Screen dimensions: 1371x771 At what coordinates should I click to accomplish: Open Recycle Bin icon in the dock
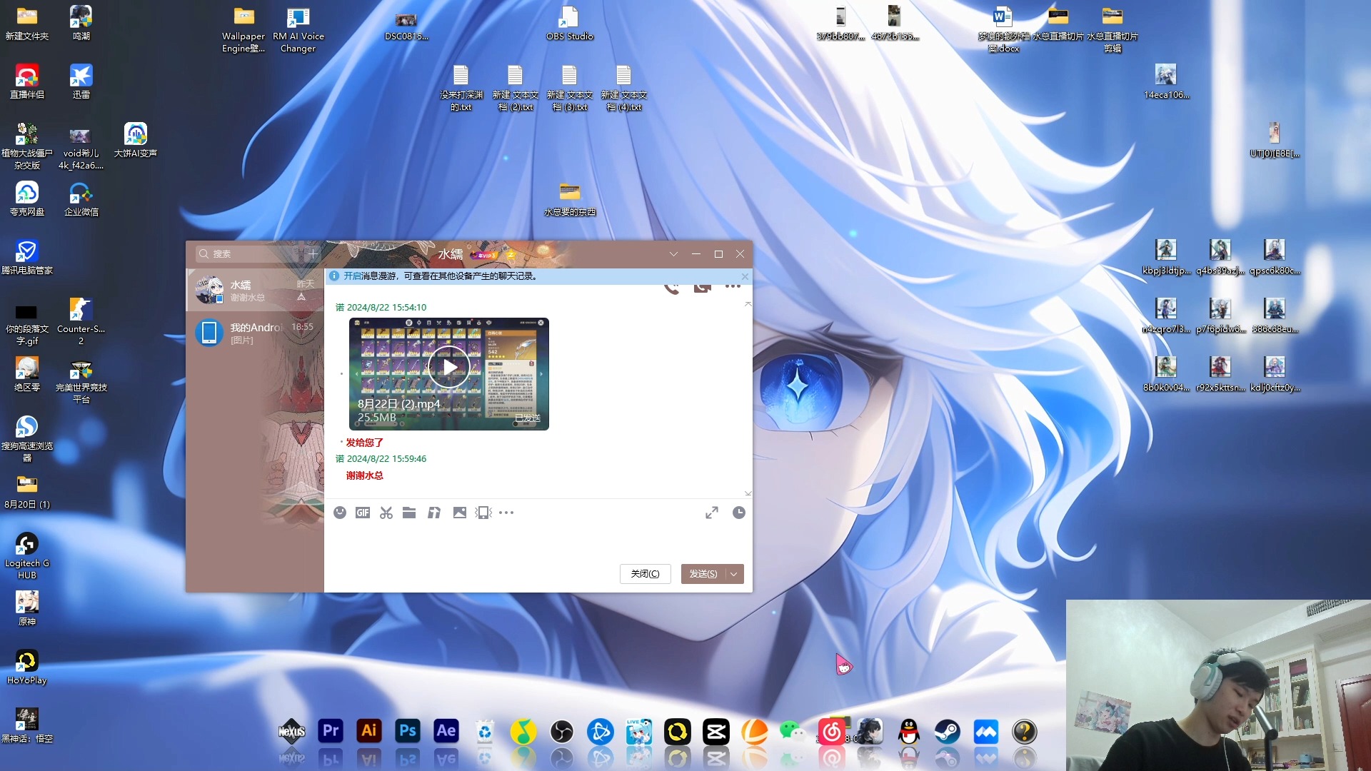pyautogui.click(x=485, y=732)
